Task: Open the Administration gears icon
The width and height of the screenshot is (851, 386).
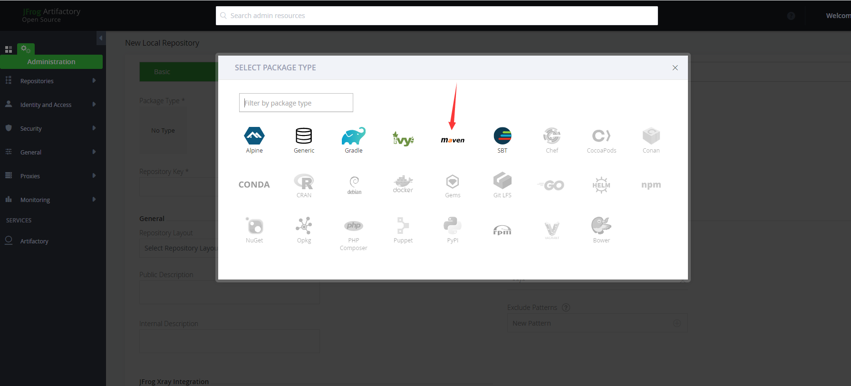Action: 26,49
